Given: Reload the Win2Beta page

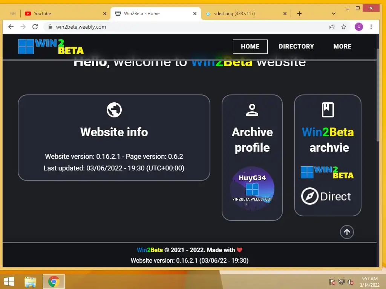Looking at the screenshot, I should click(x=35, y=27).
